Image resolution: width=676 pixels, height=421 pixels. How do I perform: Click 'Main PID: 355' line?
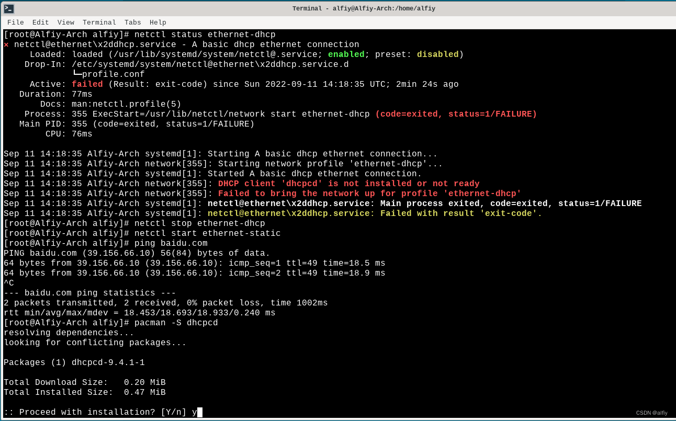pyautogui.click(x=137, y=124)
